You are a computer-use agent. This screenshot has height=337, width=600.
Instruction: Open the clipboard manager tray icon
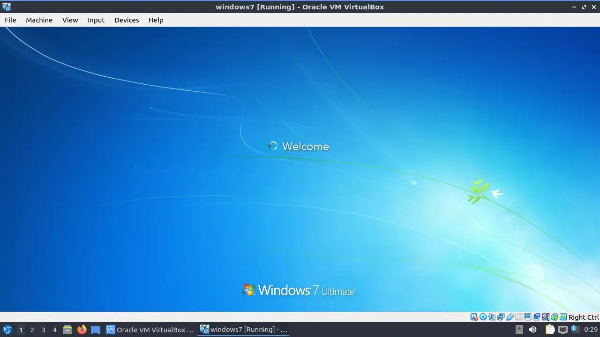click(550, 330)
